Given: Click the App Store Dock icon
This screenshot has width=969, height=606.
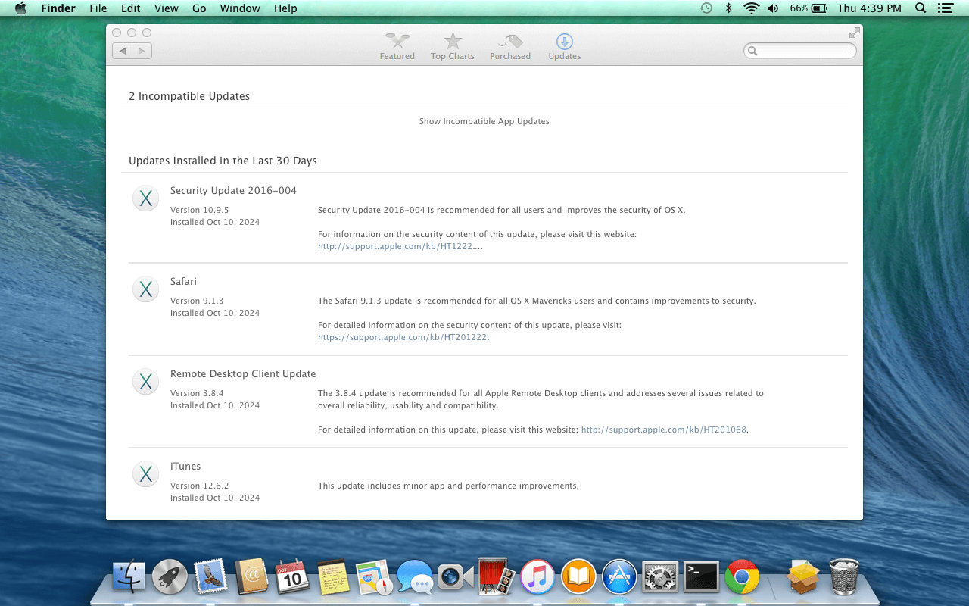Looking at the screenshot, I should [619, 577].
